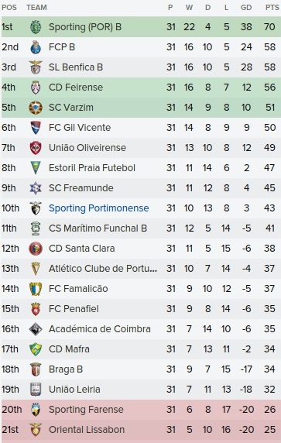Select the FC Famalicão team row
Image resolution: width=281 pixels, height=443 pixels.
click(140, 289)
